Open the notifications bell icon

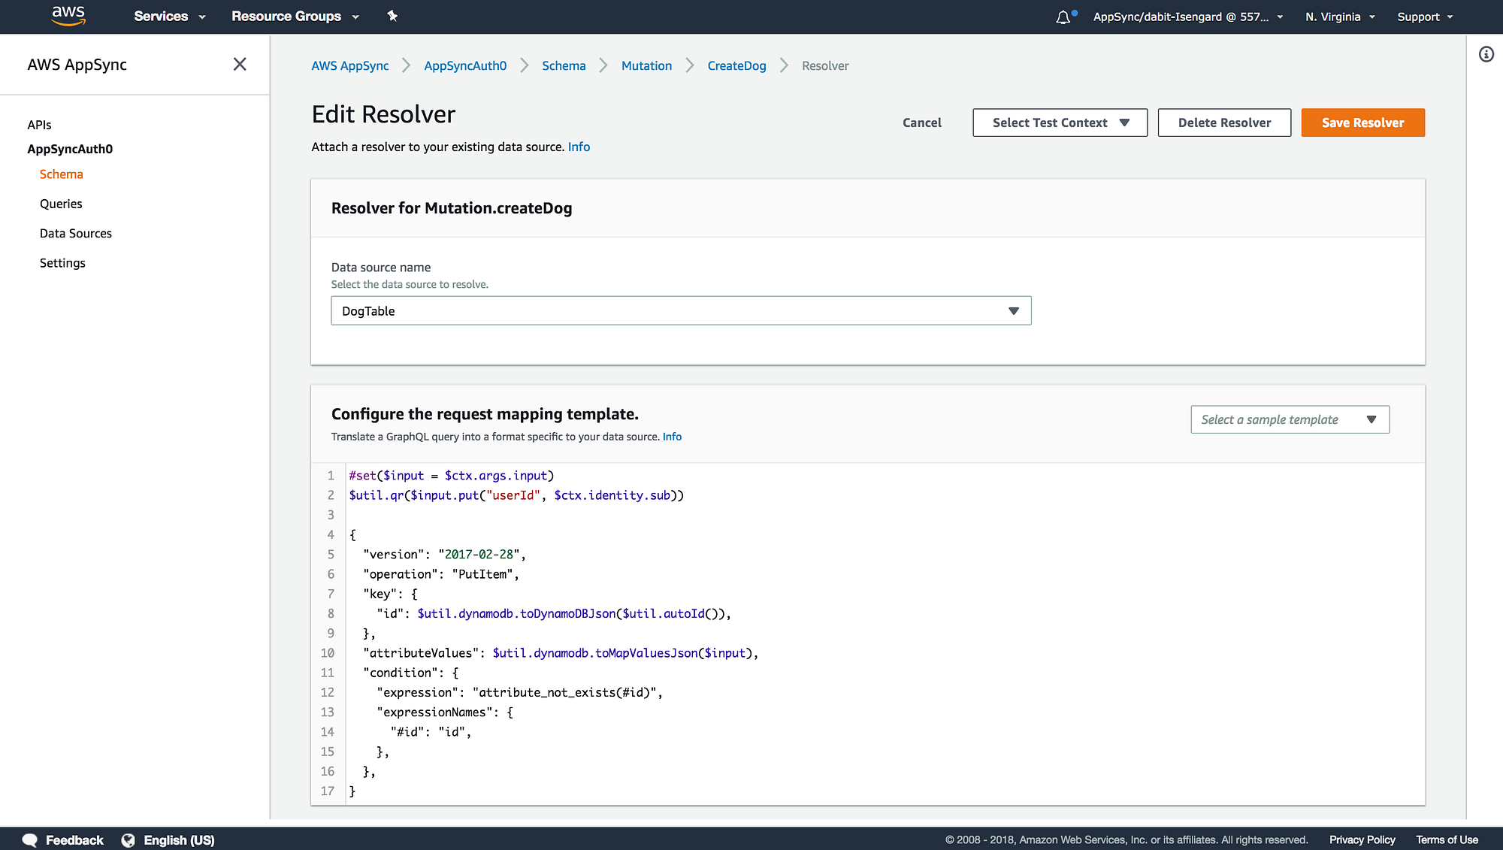[1063, 17]
